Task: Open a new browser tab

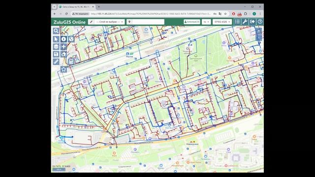Action: 99,6
